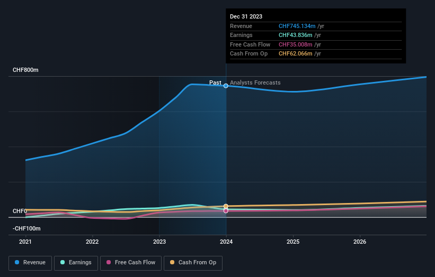Viewport: 435px width, 277px height.
Task: Click the Dec 31 2023 tooltip date
Action: (246, 16)
